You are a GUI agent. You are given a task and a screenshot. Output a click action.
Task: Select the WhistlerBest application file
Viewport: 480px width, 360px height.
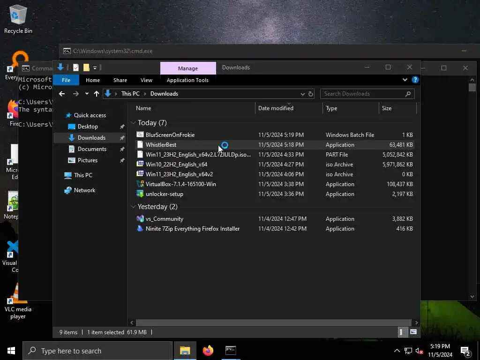[274, 144]
